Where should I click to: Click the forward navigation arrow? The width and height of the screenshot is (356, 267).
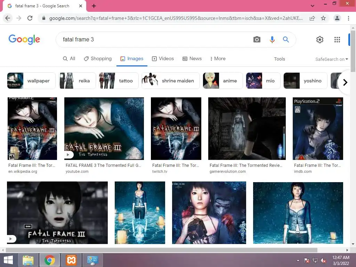pyautogui.click(x=19, y=18)
